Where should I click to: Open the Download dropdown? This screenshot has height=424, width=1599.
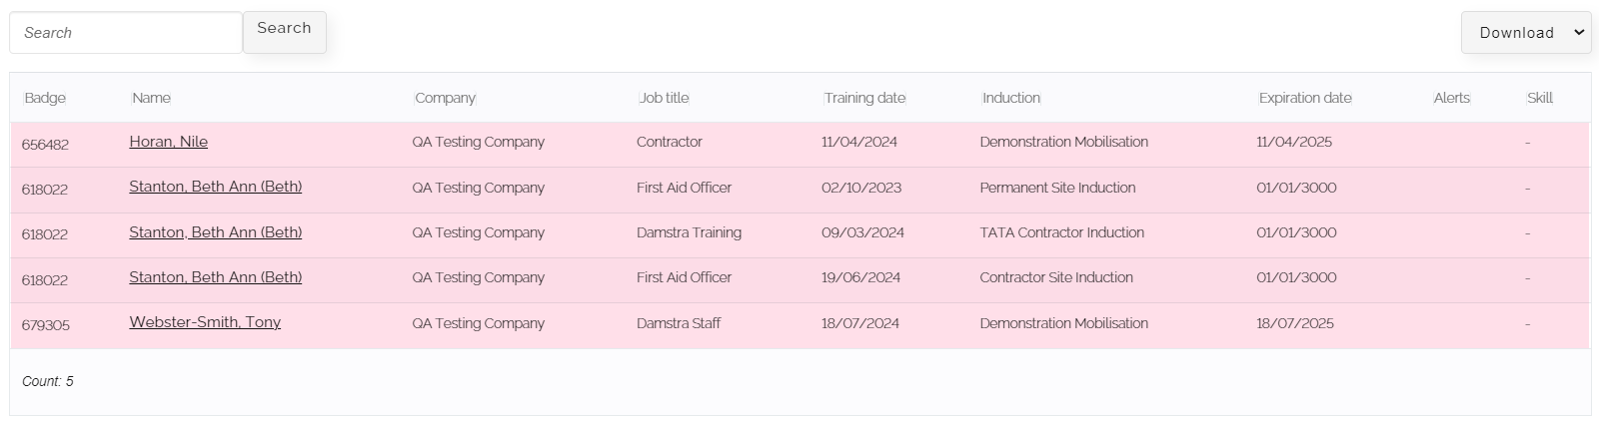coord(1525,33)
